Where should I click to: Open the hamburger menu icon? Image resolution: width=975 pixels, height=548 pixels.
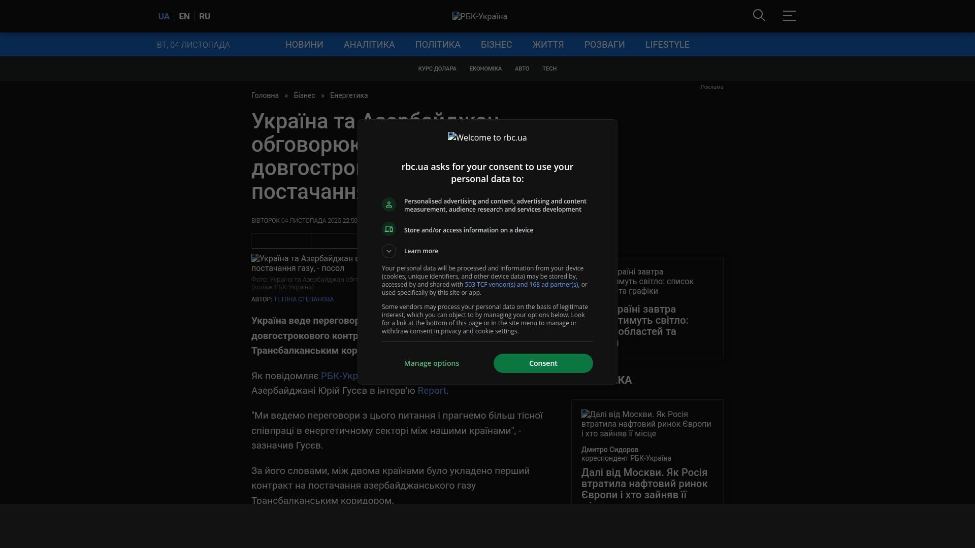tap(789, 16)
